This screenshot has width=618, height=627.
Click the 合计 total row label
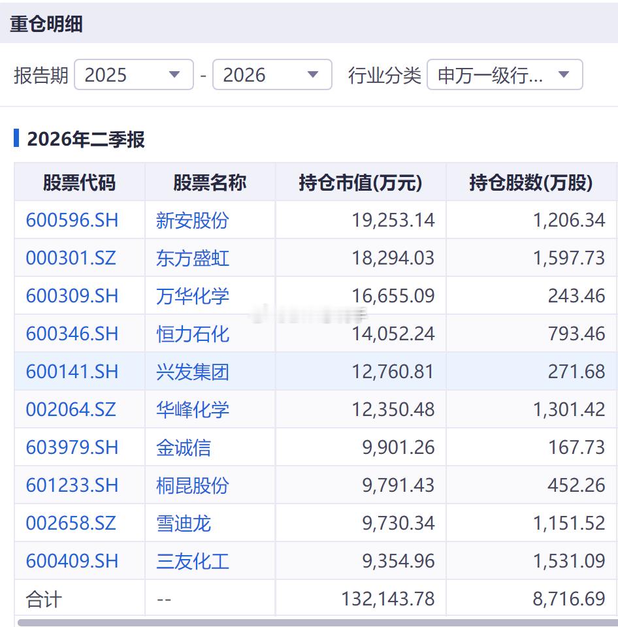point(44,599)
